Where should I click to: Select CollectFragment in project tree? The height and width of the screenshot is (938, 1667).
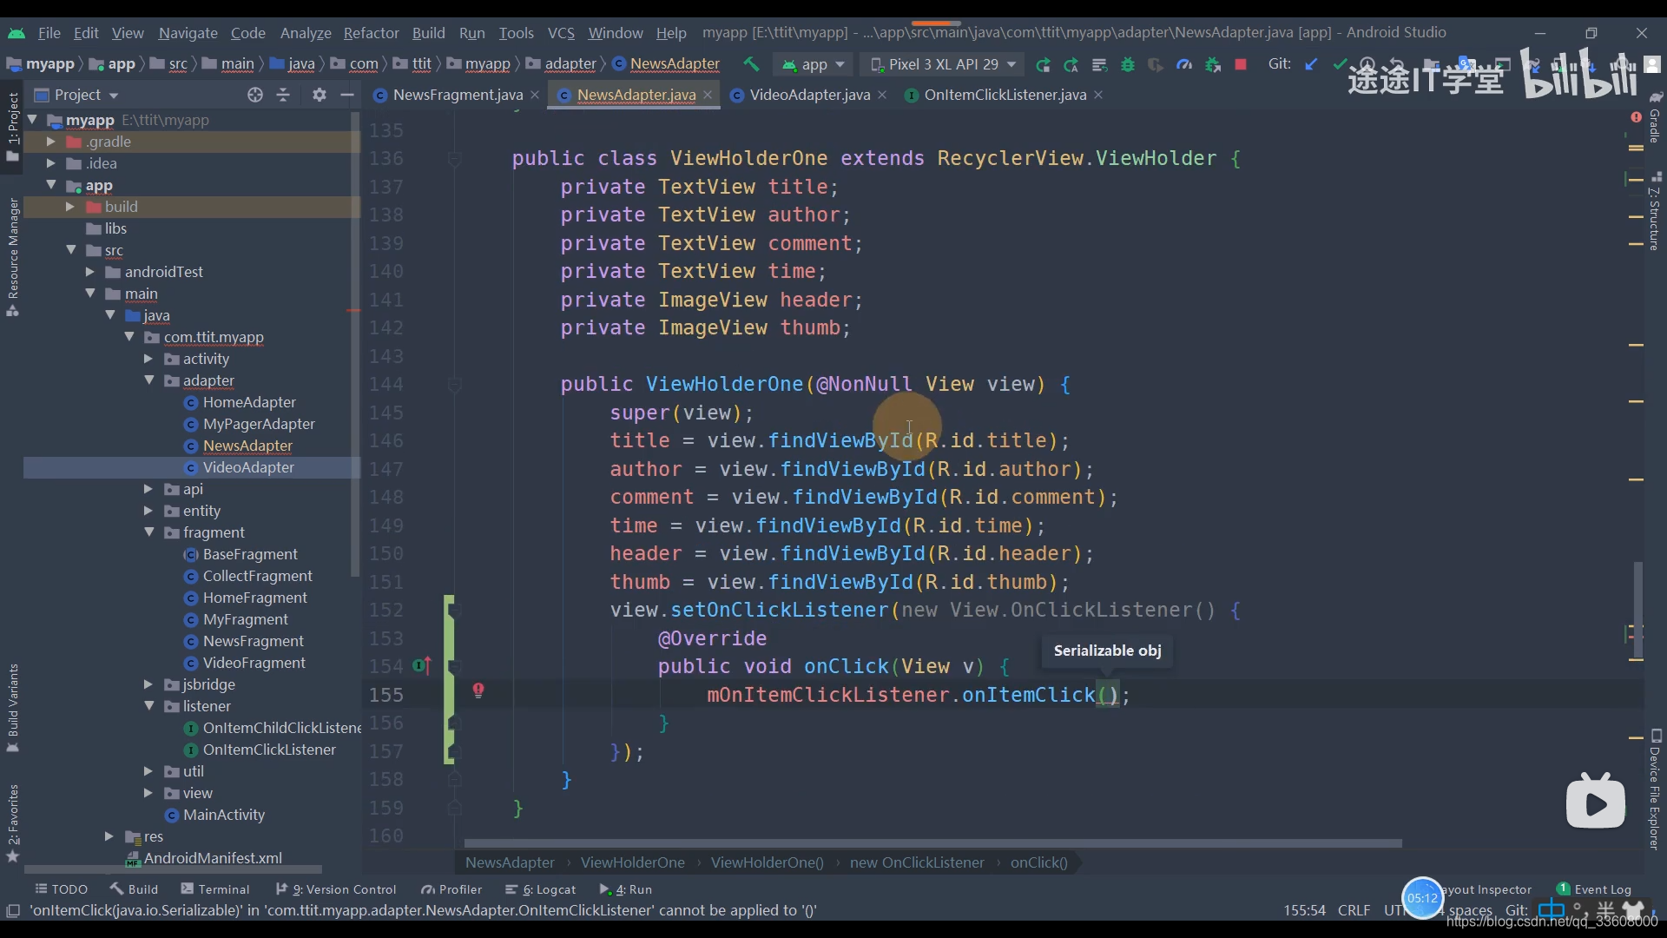(257, 576)
